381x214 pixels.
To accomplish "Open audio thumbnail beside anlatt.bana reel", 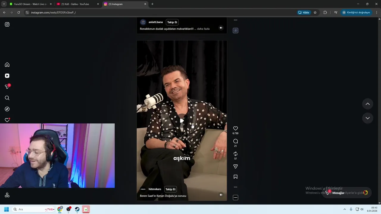I will coord(235,30).
